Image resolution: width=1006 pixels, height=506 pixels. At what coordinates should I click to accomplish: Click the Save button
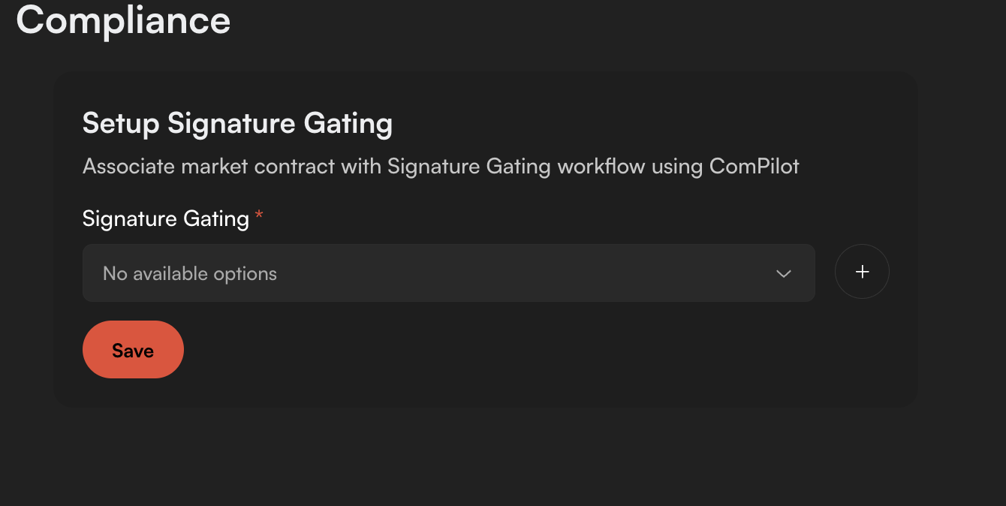pos(133,350)
